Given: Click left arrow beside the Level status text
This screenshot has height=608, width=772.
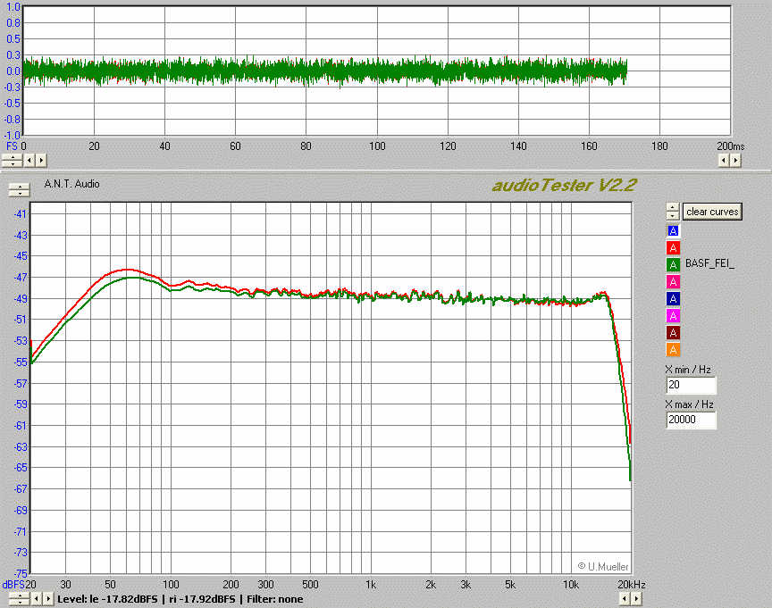Looking at the screenshot, I should pos(37,599).
